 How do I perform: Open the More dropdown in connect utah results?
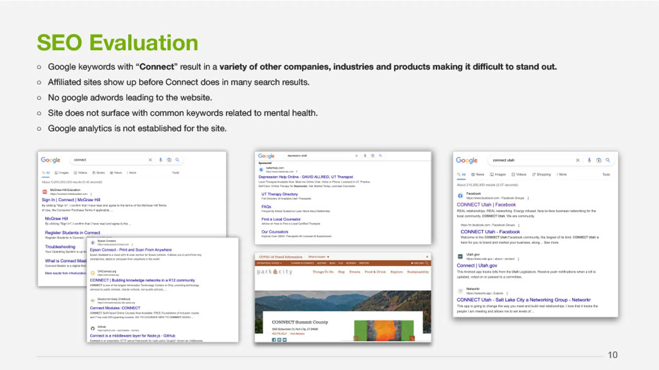562,174
